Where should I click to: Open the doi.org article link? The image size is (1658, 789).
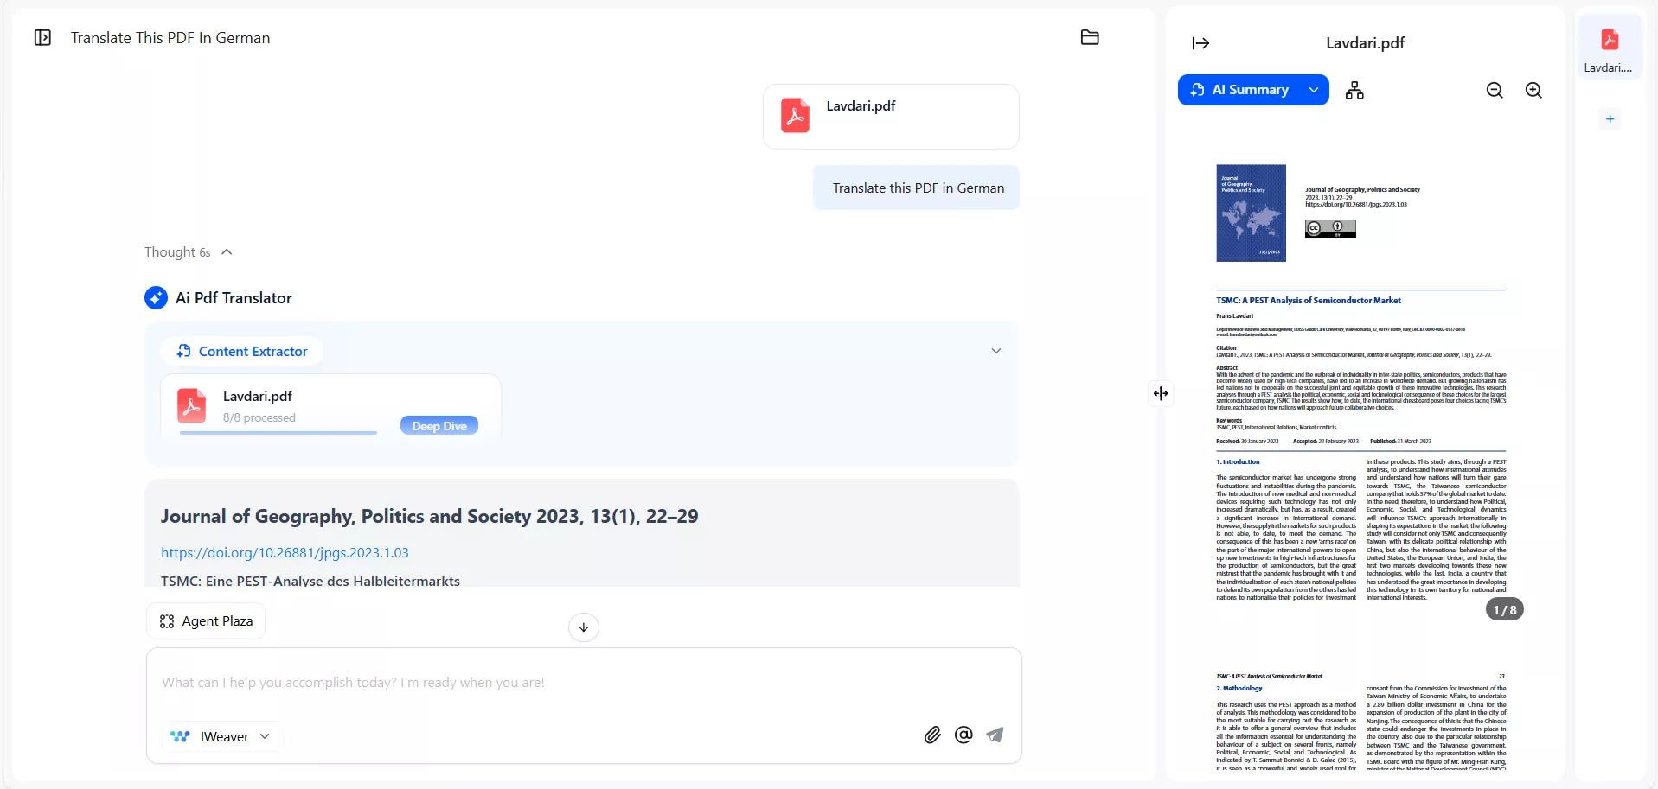coord(285,552)
